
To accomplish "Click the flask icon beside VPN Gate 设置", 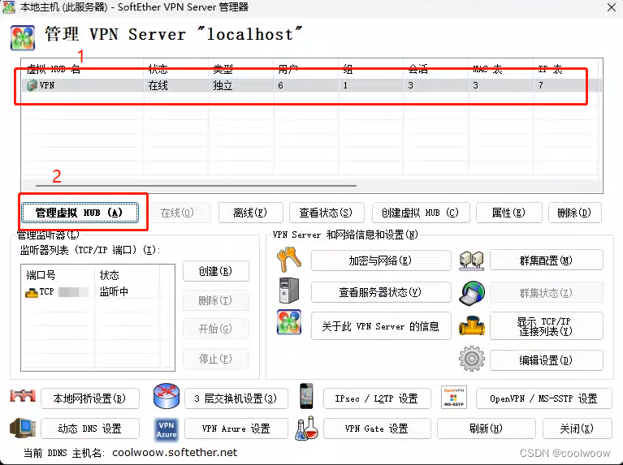I will click(306, 428).
